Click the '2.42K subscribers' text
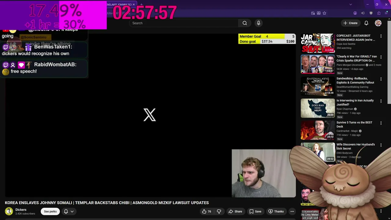The width and height of the screenshot is (391, 220). 25,214
